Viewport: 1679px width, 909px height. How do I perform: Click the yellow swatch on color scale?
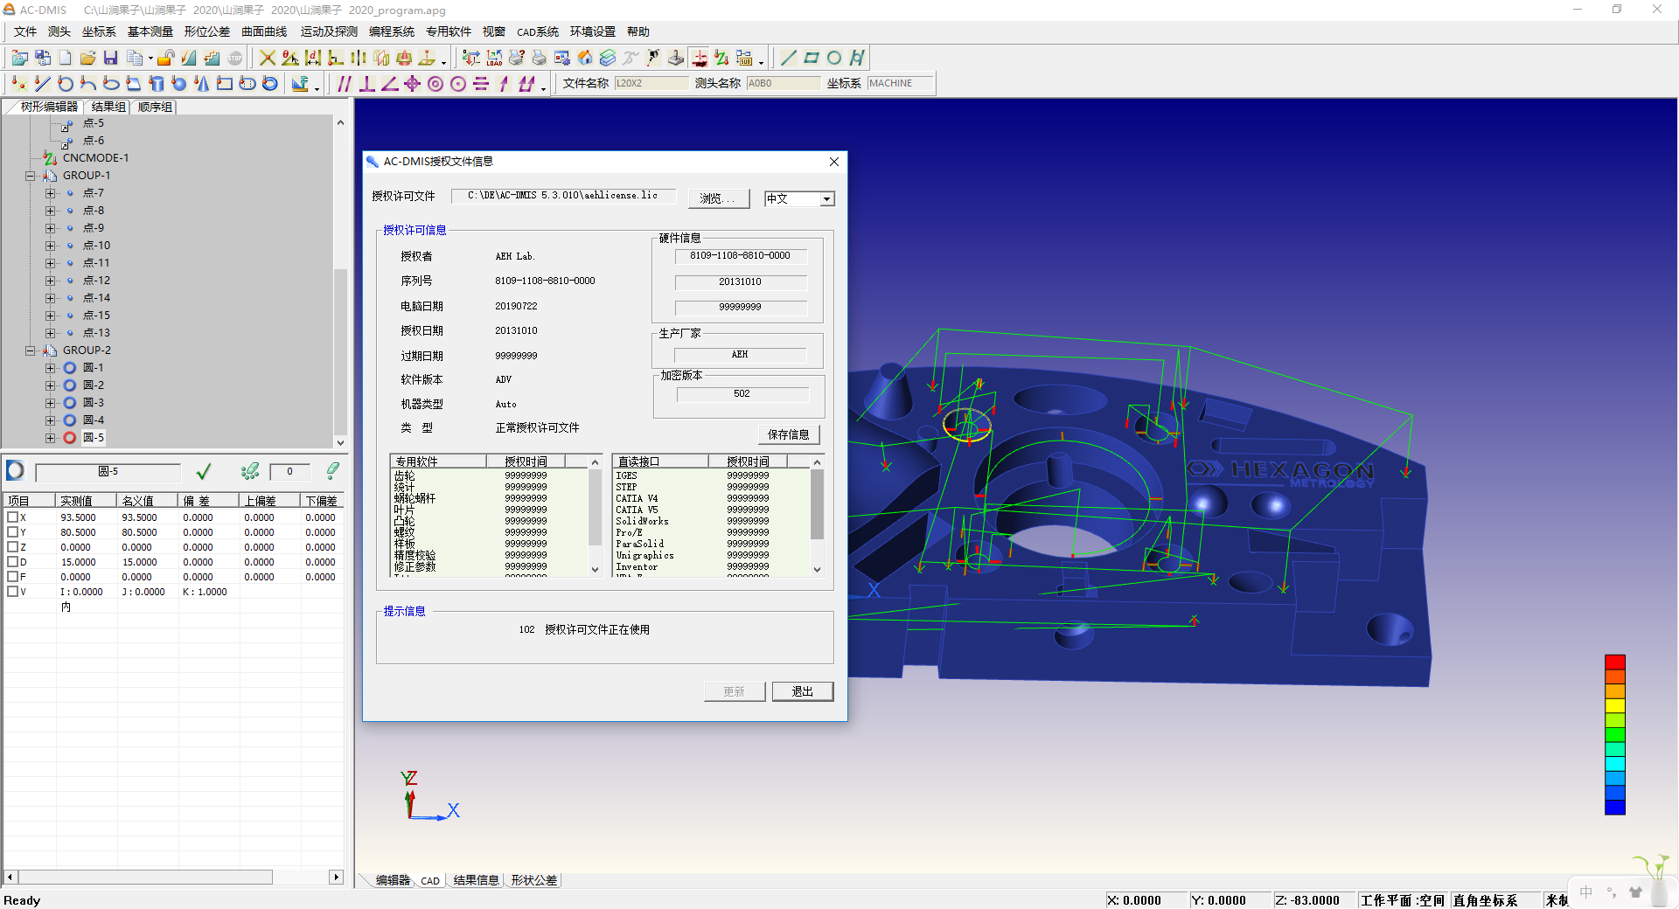click(1615, 706)
